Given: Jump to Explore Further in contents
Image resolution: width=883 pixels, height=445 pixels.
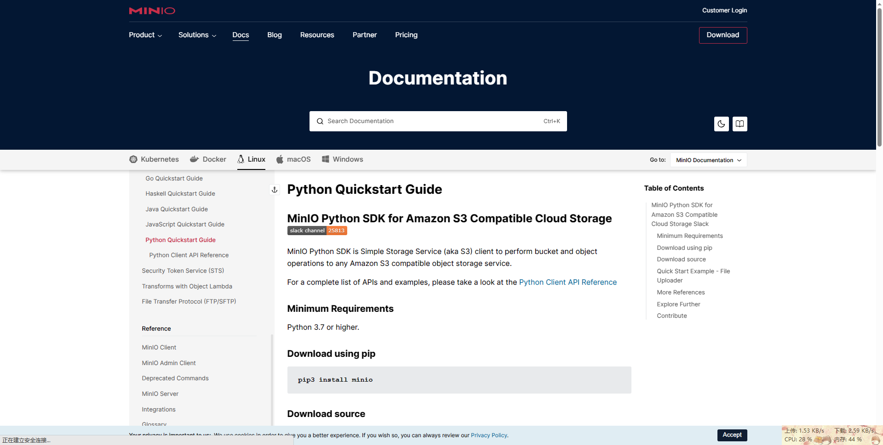Looking at the screenshot, I should [x=678, y=304].
